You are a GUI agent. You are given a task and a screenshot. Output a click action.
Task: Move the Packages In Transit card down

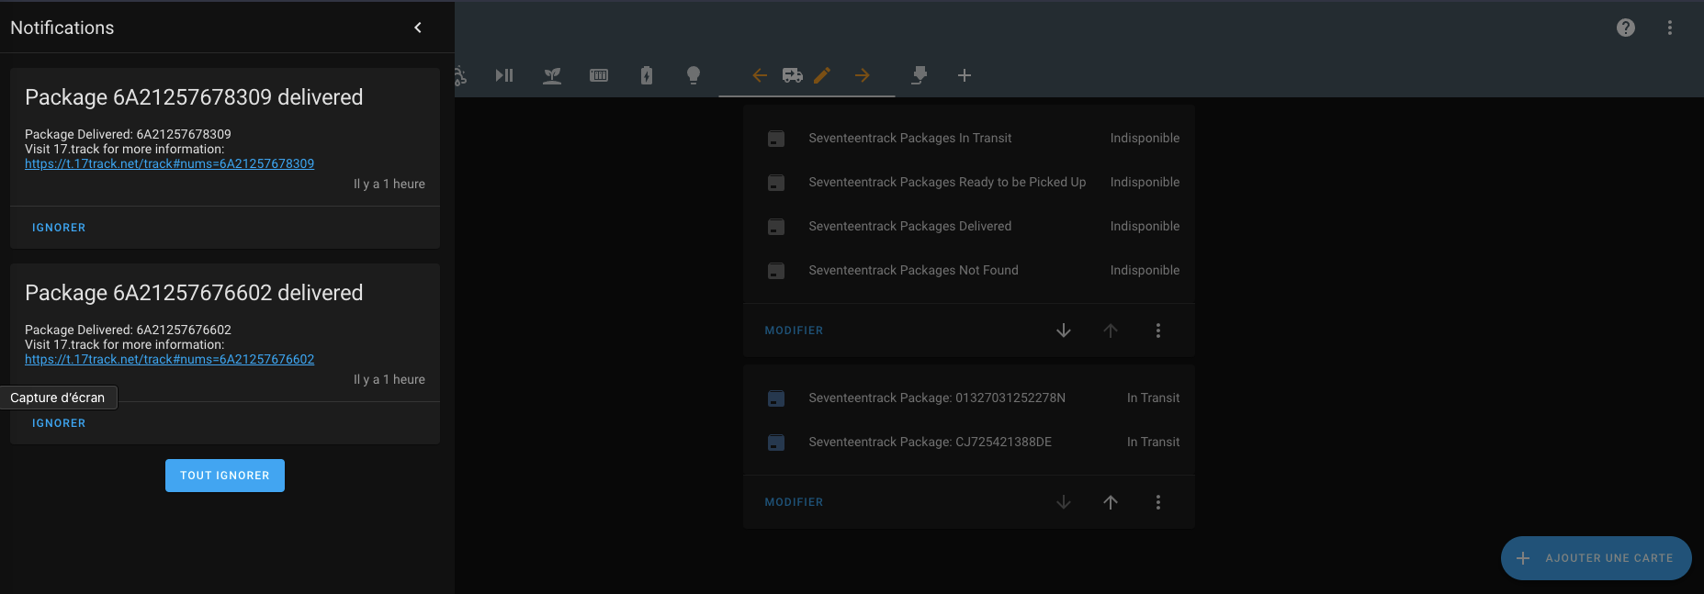[x=1063, y=331]
